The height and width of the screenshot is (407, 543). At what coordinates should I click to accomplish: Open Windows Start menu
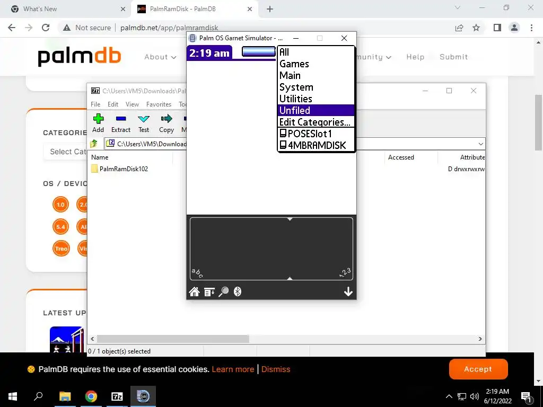pyautogui.click(x=13, y=396)
